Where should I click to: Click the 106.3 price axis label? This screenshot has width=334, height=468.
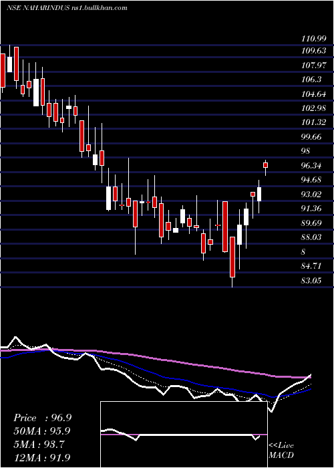coord(311,80)
